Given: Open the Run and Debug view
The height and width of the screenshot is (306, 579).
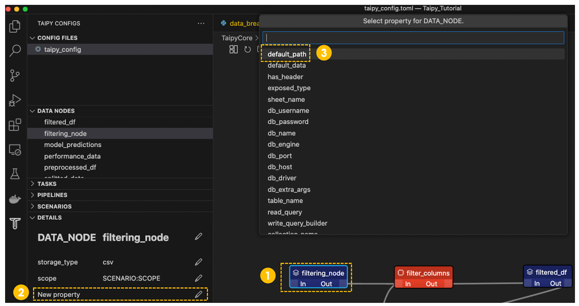Looking at the screenshot, I should (x=15, y=100).
